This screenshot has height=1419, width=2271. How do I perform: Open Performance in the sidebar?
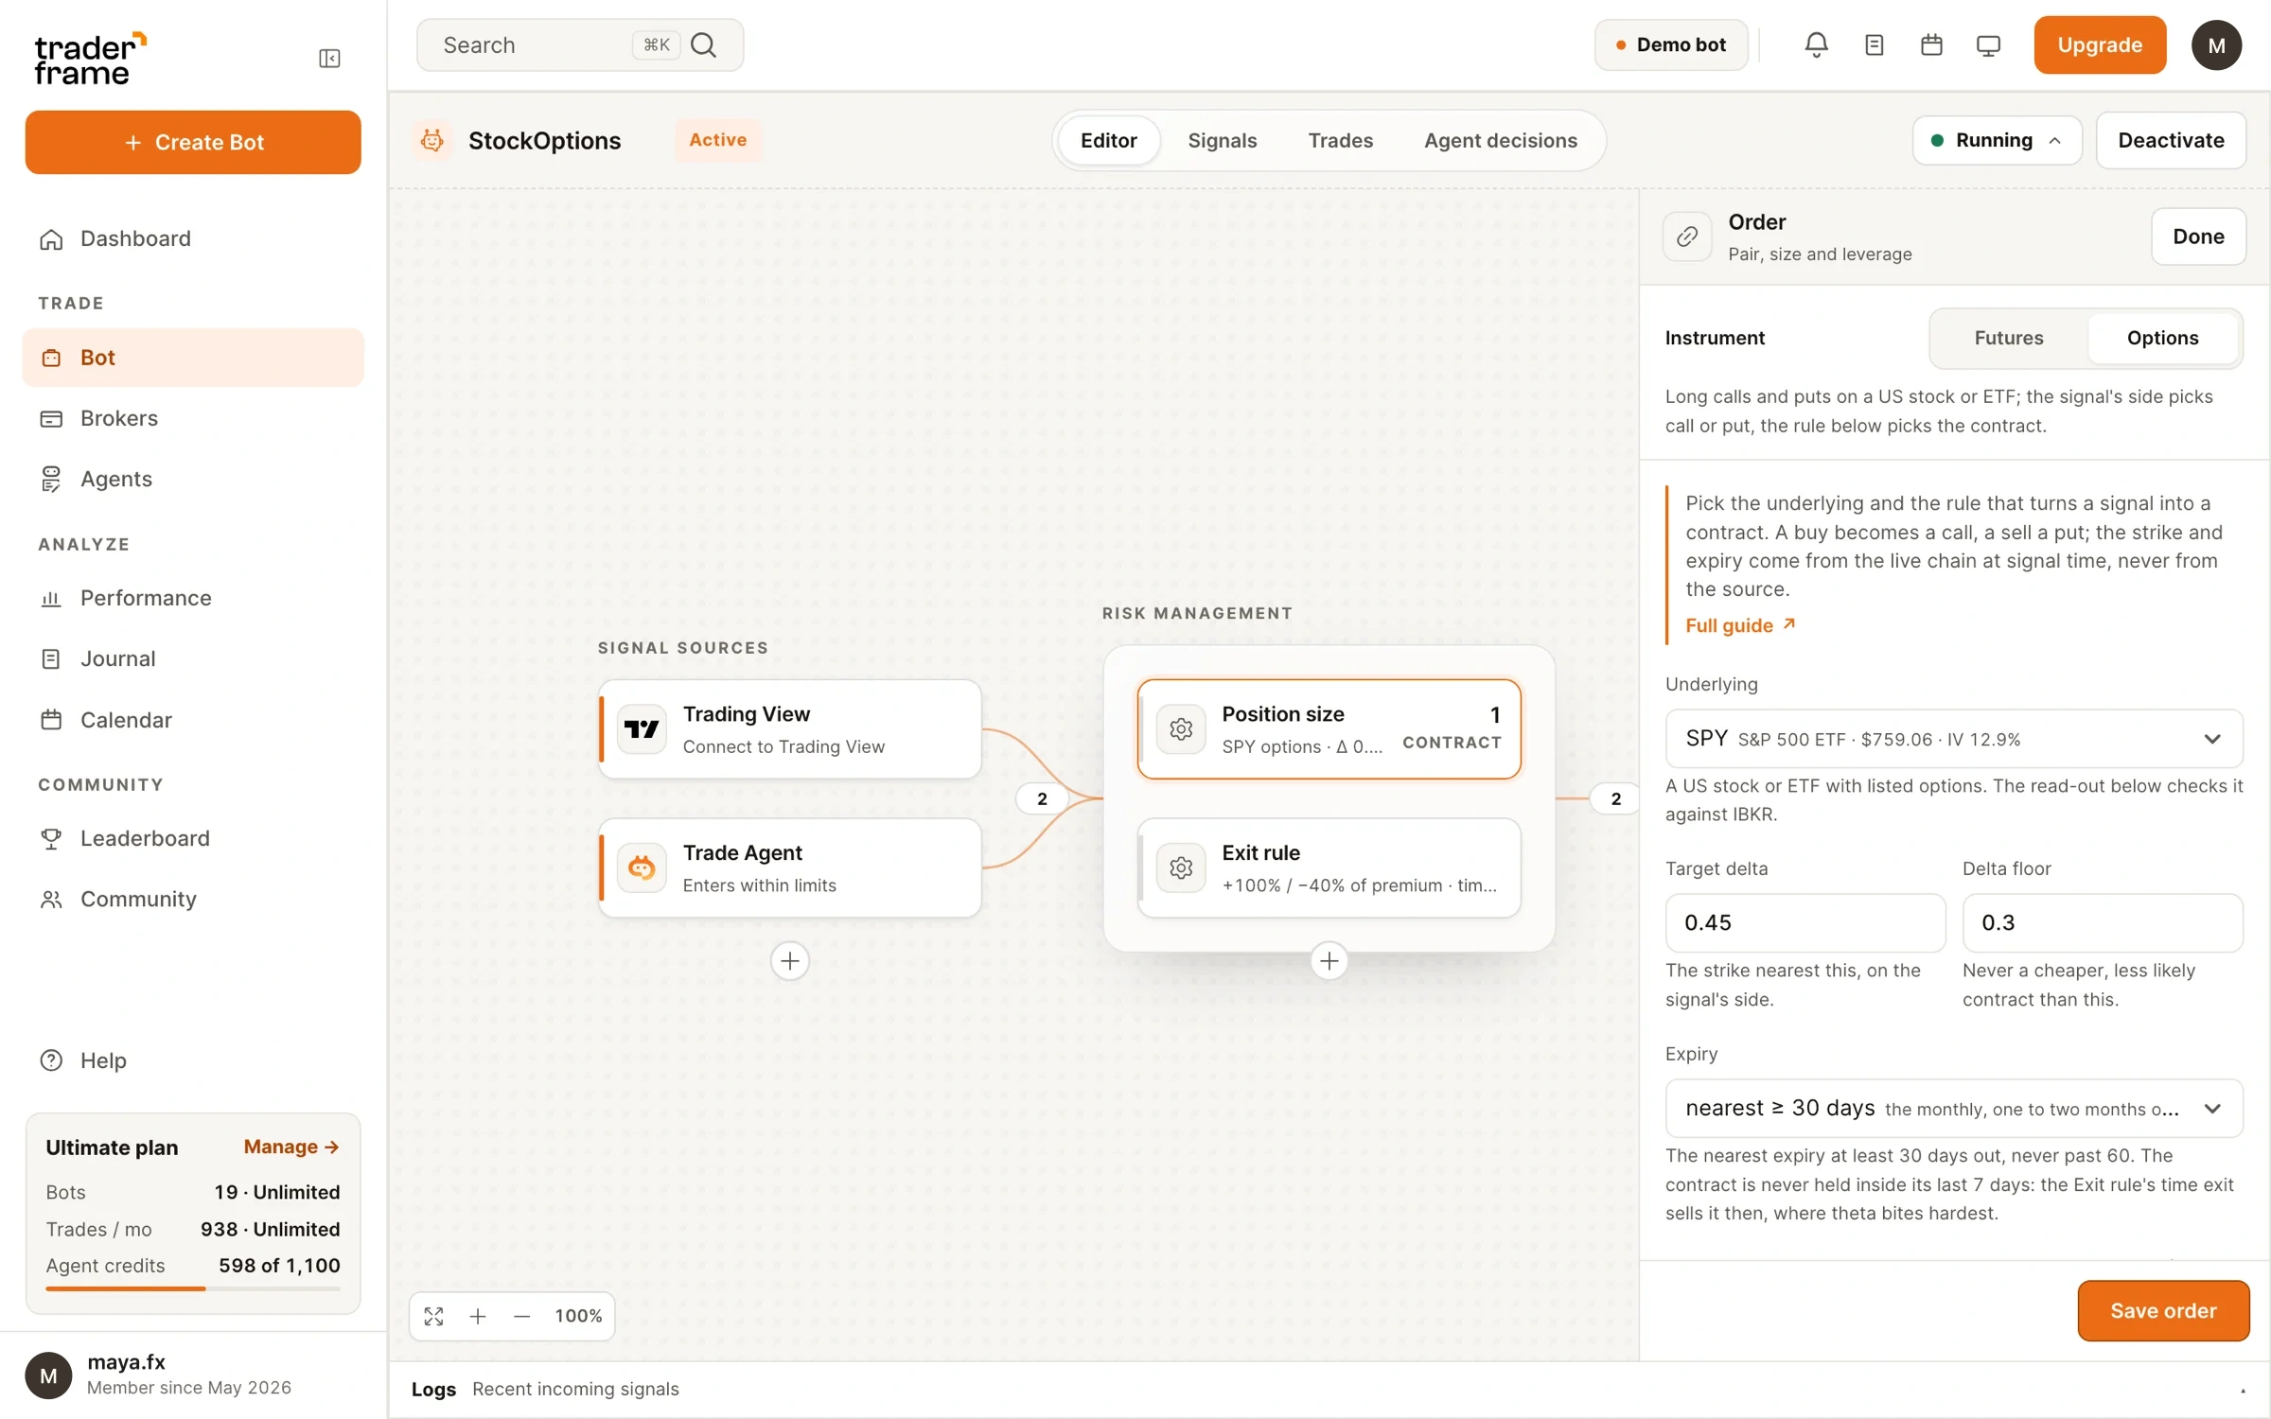(x=193, y=598)
